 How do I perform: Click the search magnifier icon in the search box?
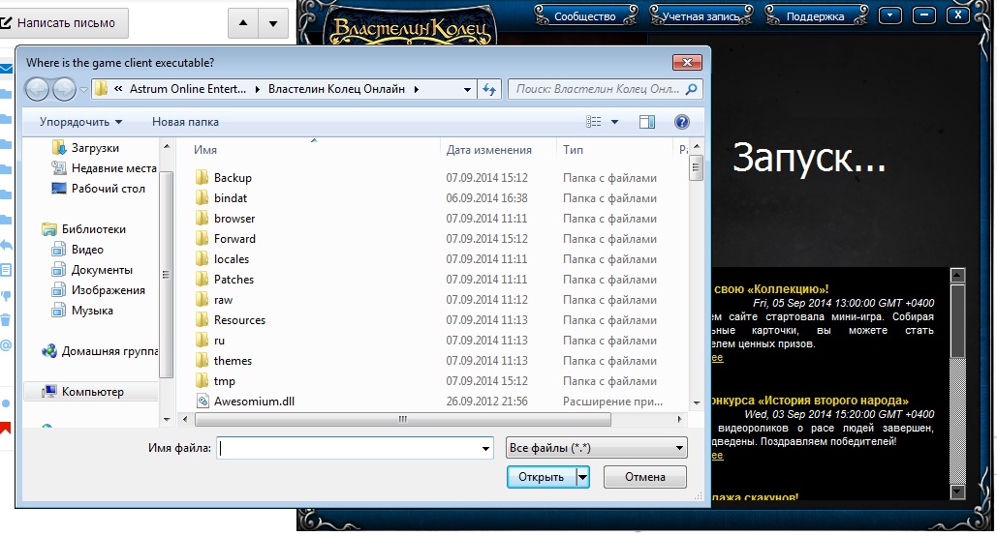click(692, 89)
